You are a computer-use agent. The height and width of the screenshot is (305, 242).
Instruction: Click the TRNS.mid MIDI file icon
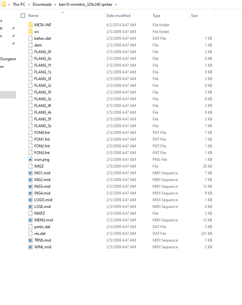(30, 240)
